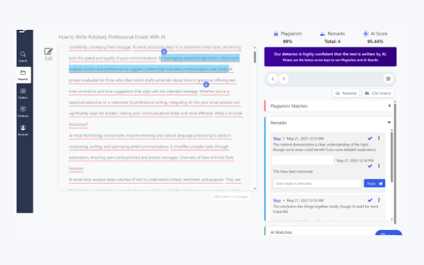
Task: Open the Reports section in sidebar
Action: pyautogui.click(x=23, y=75)
